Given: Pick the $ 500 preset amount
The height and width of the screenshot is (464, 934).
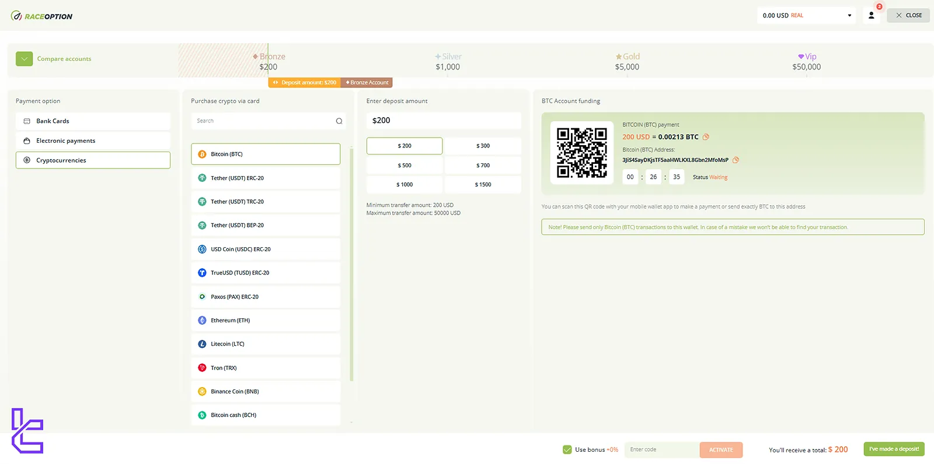Looking at the screenshot, I should pos(405,166).
